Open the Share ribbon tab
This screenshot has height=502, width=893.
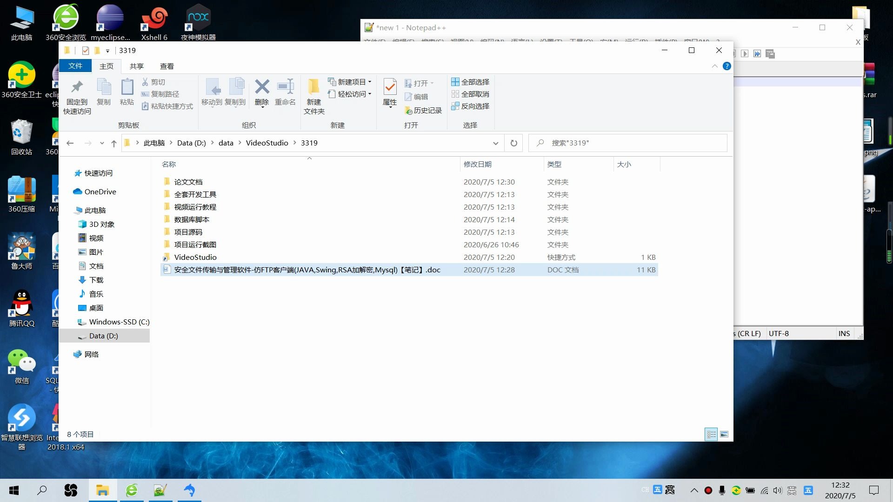coord(136,66)
